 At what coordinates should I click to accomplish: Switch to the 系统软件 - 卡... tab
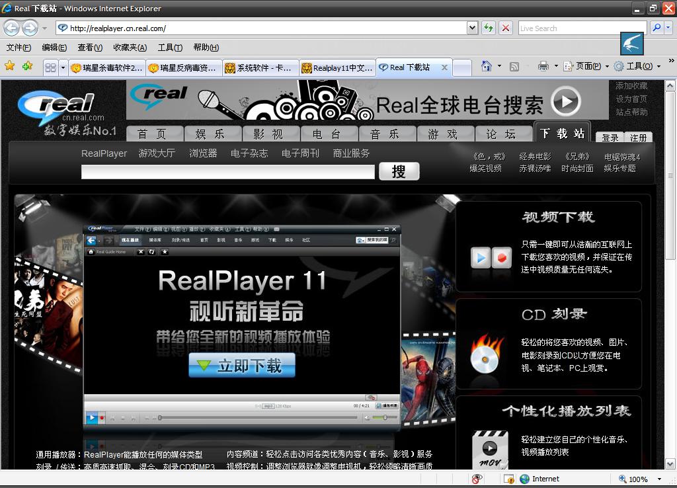[x=260, y=67]
